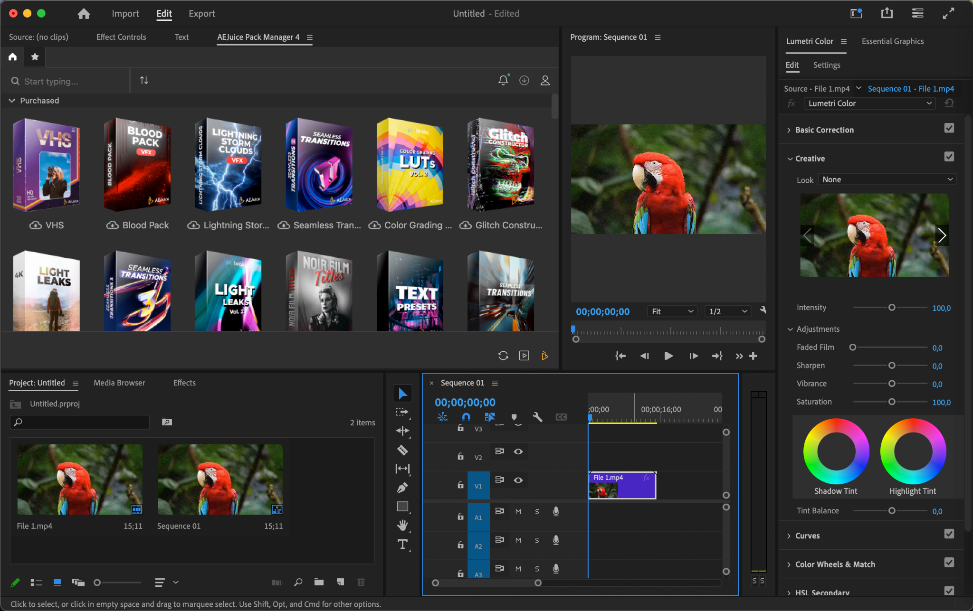Adjust the Saturation slider handle
Viewport: 973px width, 611px height.
(892, 402)
